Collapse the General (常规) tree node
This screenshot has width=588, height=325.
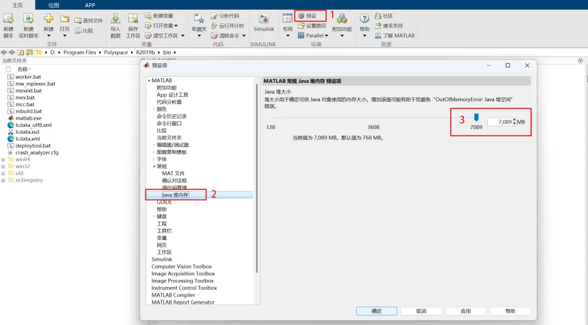click(154, 167)
